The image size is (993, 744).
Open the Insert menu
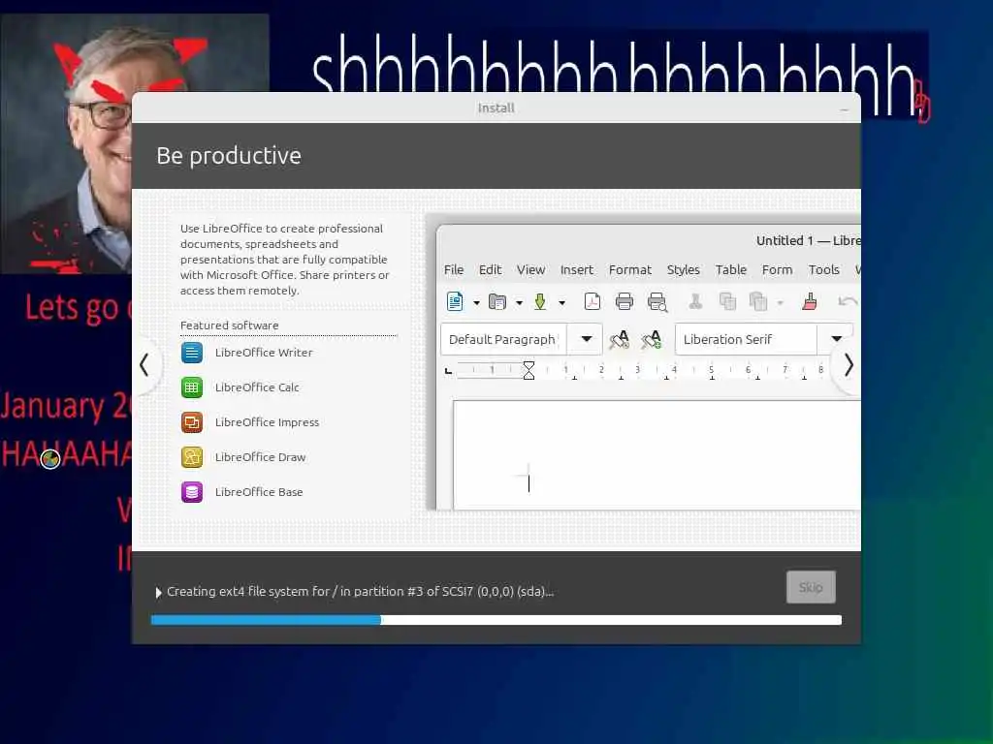577,270
